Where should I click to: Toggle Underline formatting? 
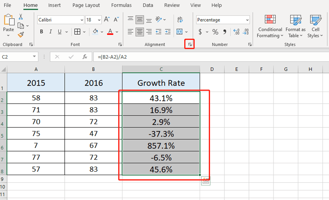coord(60,32)
